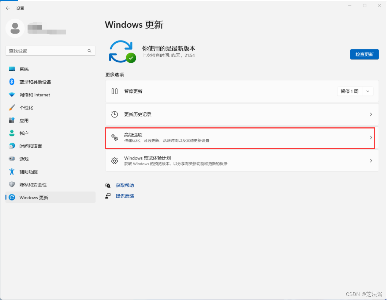The image size is (388, 300).
Task: Open 辅助功能 settings
Action: tap(51, 172)
